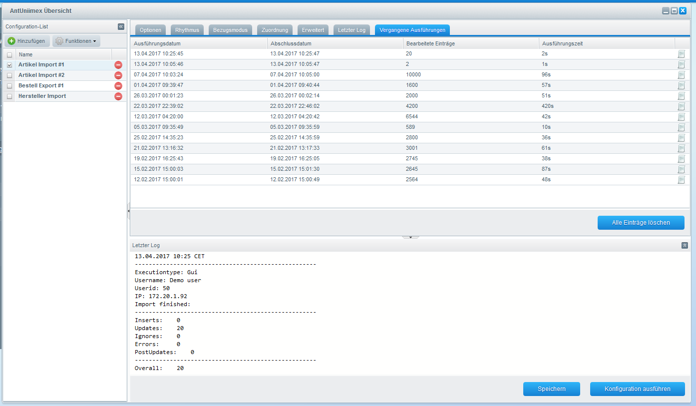The width and height of the screenshot is (696, 406).
Task: Toggle the select-all checkbox in Name header
Action: [9, 55]
